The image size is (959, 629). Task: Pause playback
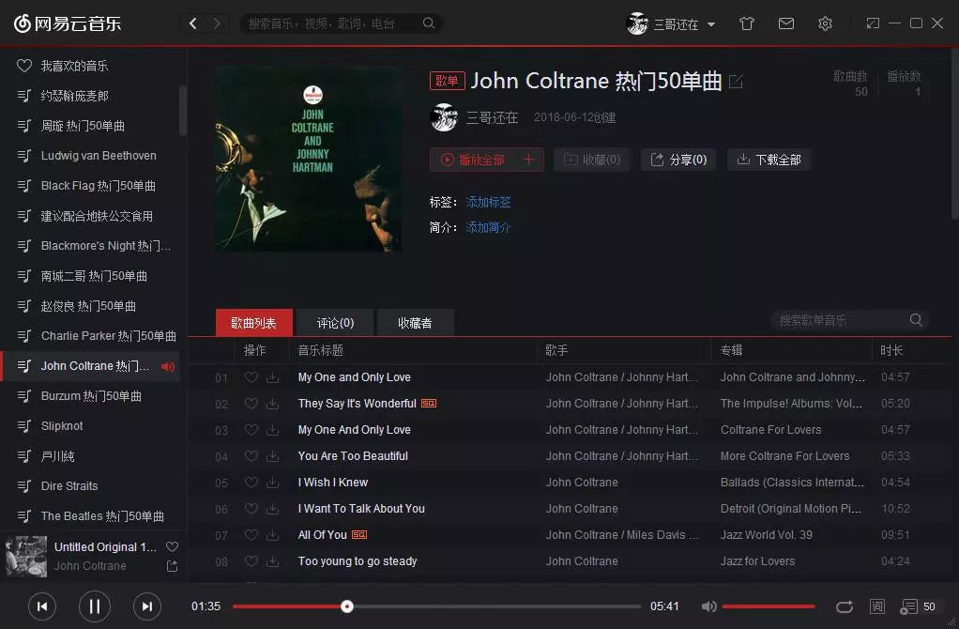(94, 606)
